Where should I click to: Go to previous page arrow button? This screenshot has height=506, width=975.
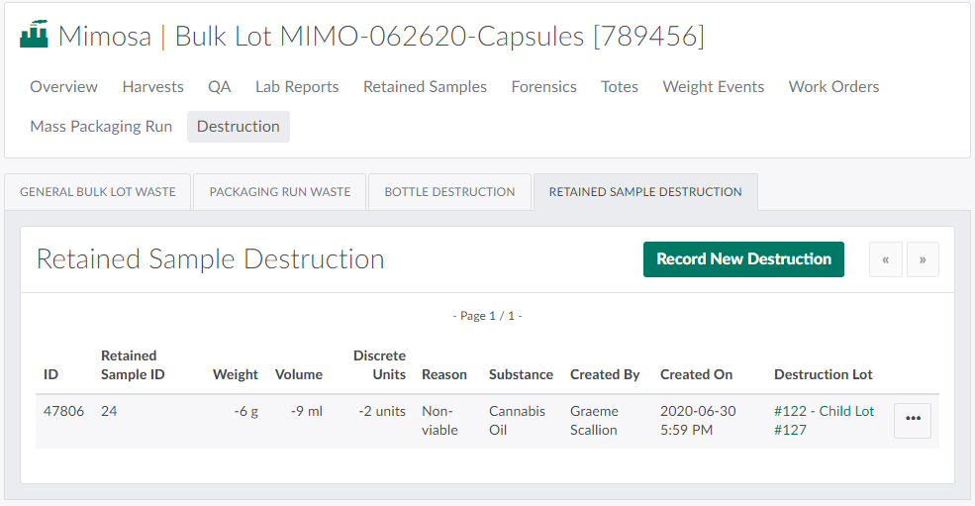(885, 259)
